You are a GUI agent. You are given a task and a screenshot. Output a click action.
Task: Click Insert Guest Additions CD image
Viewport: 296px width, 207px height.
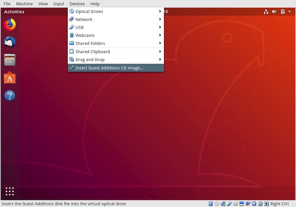109,68
